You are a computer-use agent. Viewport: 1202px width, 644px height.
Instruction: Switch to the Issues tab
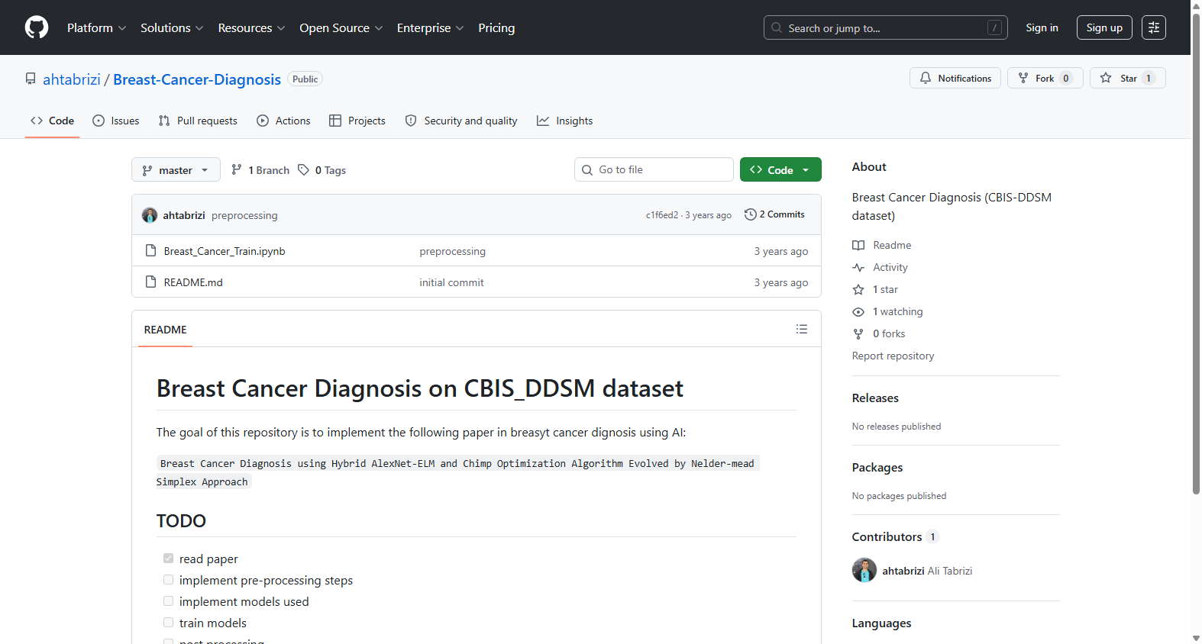point(116,121)
